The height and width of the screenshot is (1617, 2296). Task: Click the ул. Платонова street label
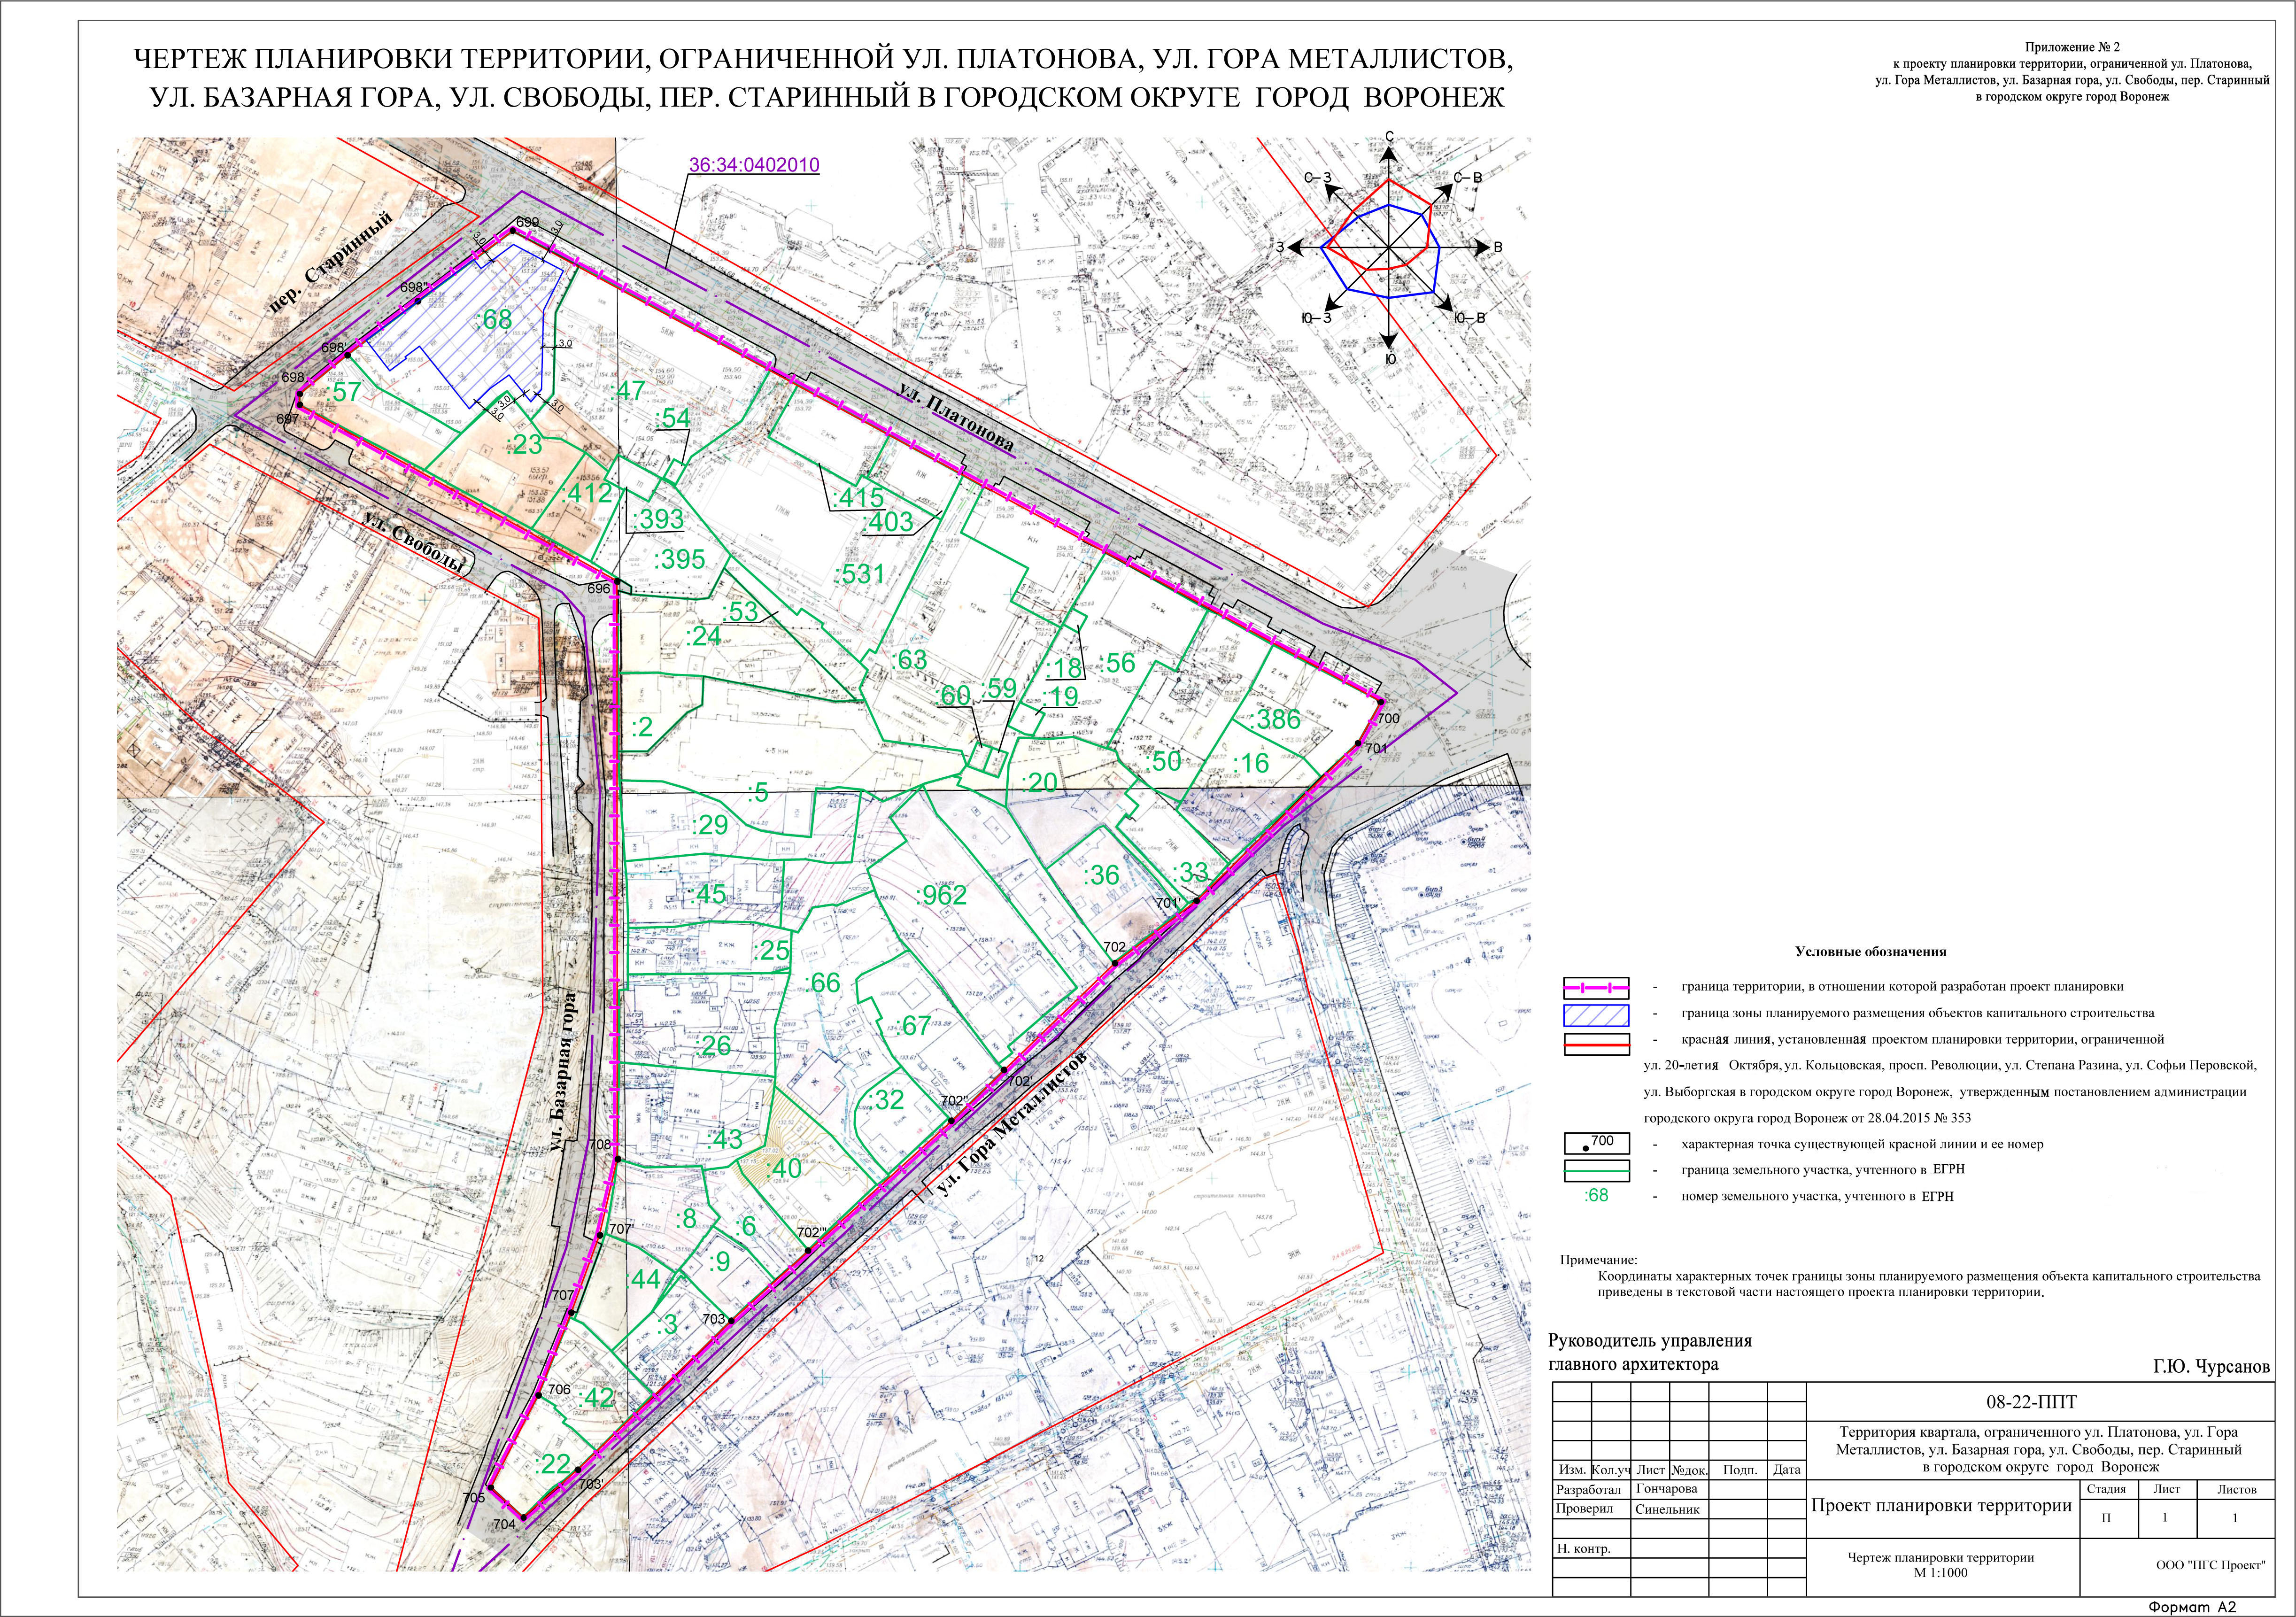click(x=956, y=418)
